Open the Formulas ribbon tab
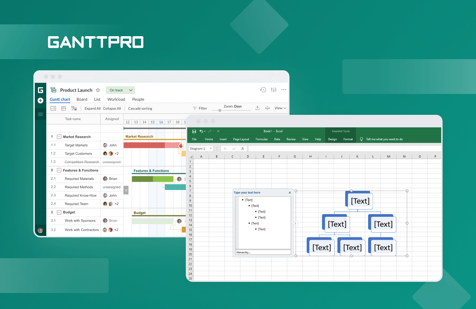Image resolution: width=476 pixels, height=309 pixels. tap(262, 139)
